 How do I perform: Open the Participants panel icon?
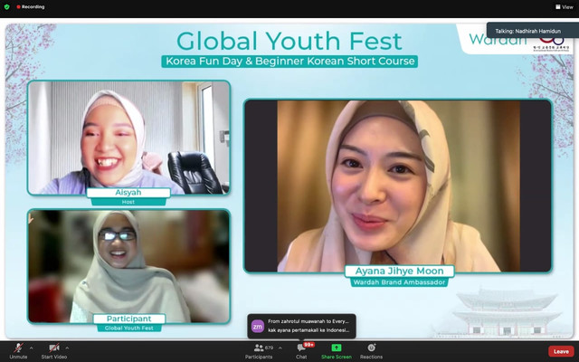(x=259, y=348)
